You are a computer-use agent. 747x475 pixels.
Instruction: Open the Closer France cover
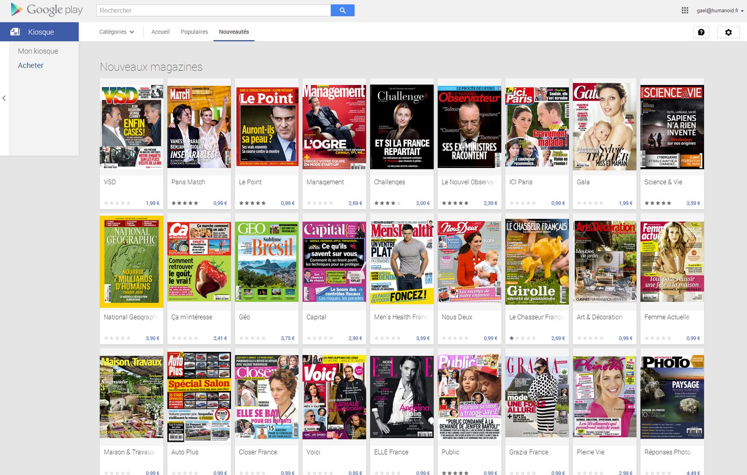tap(267, 397)
